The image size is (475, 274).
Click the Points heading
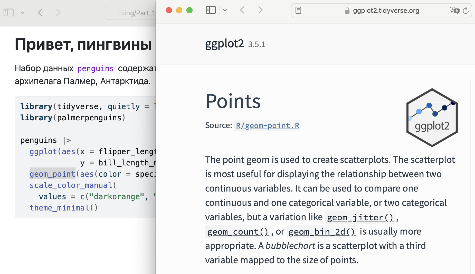point(233,101)
